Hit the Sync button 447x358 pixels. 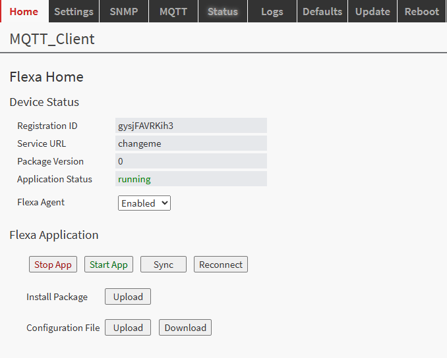coord(164,265)
